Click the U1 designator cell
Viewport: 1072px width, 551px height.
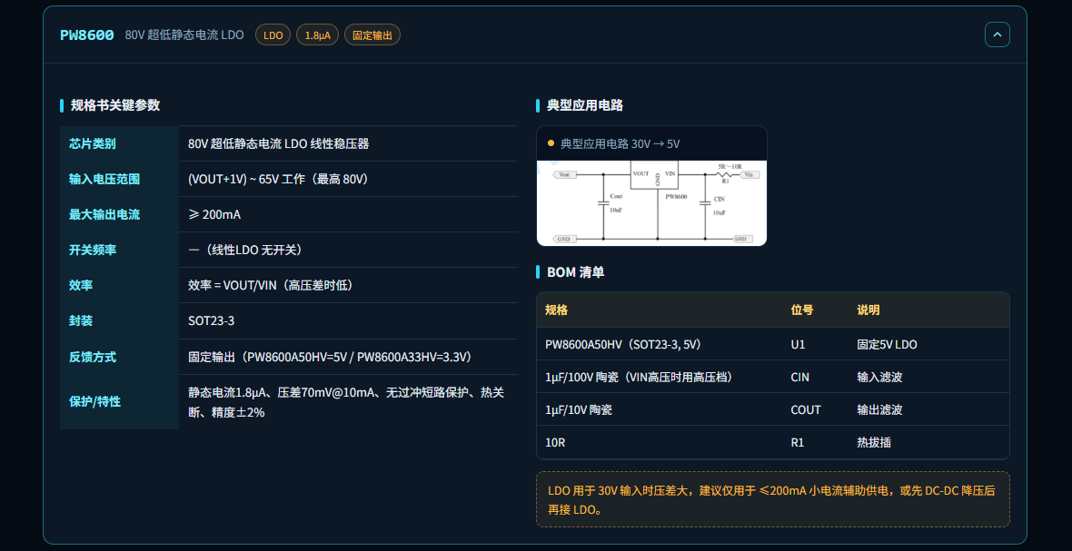(798, 345)
